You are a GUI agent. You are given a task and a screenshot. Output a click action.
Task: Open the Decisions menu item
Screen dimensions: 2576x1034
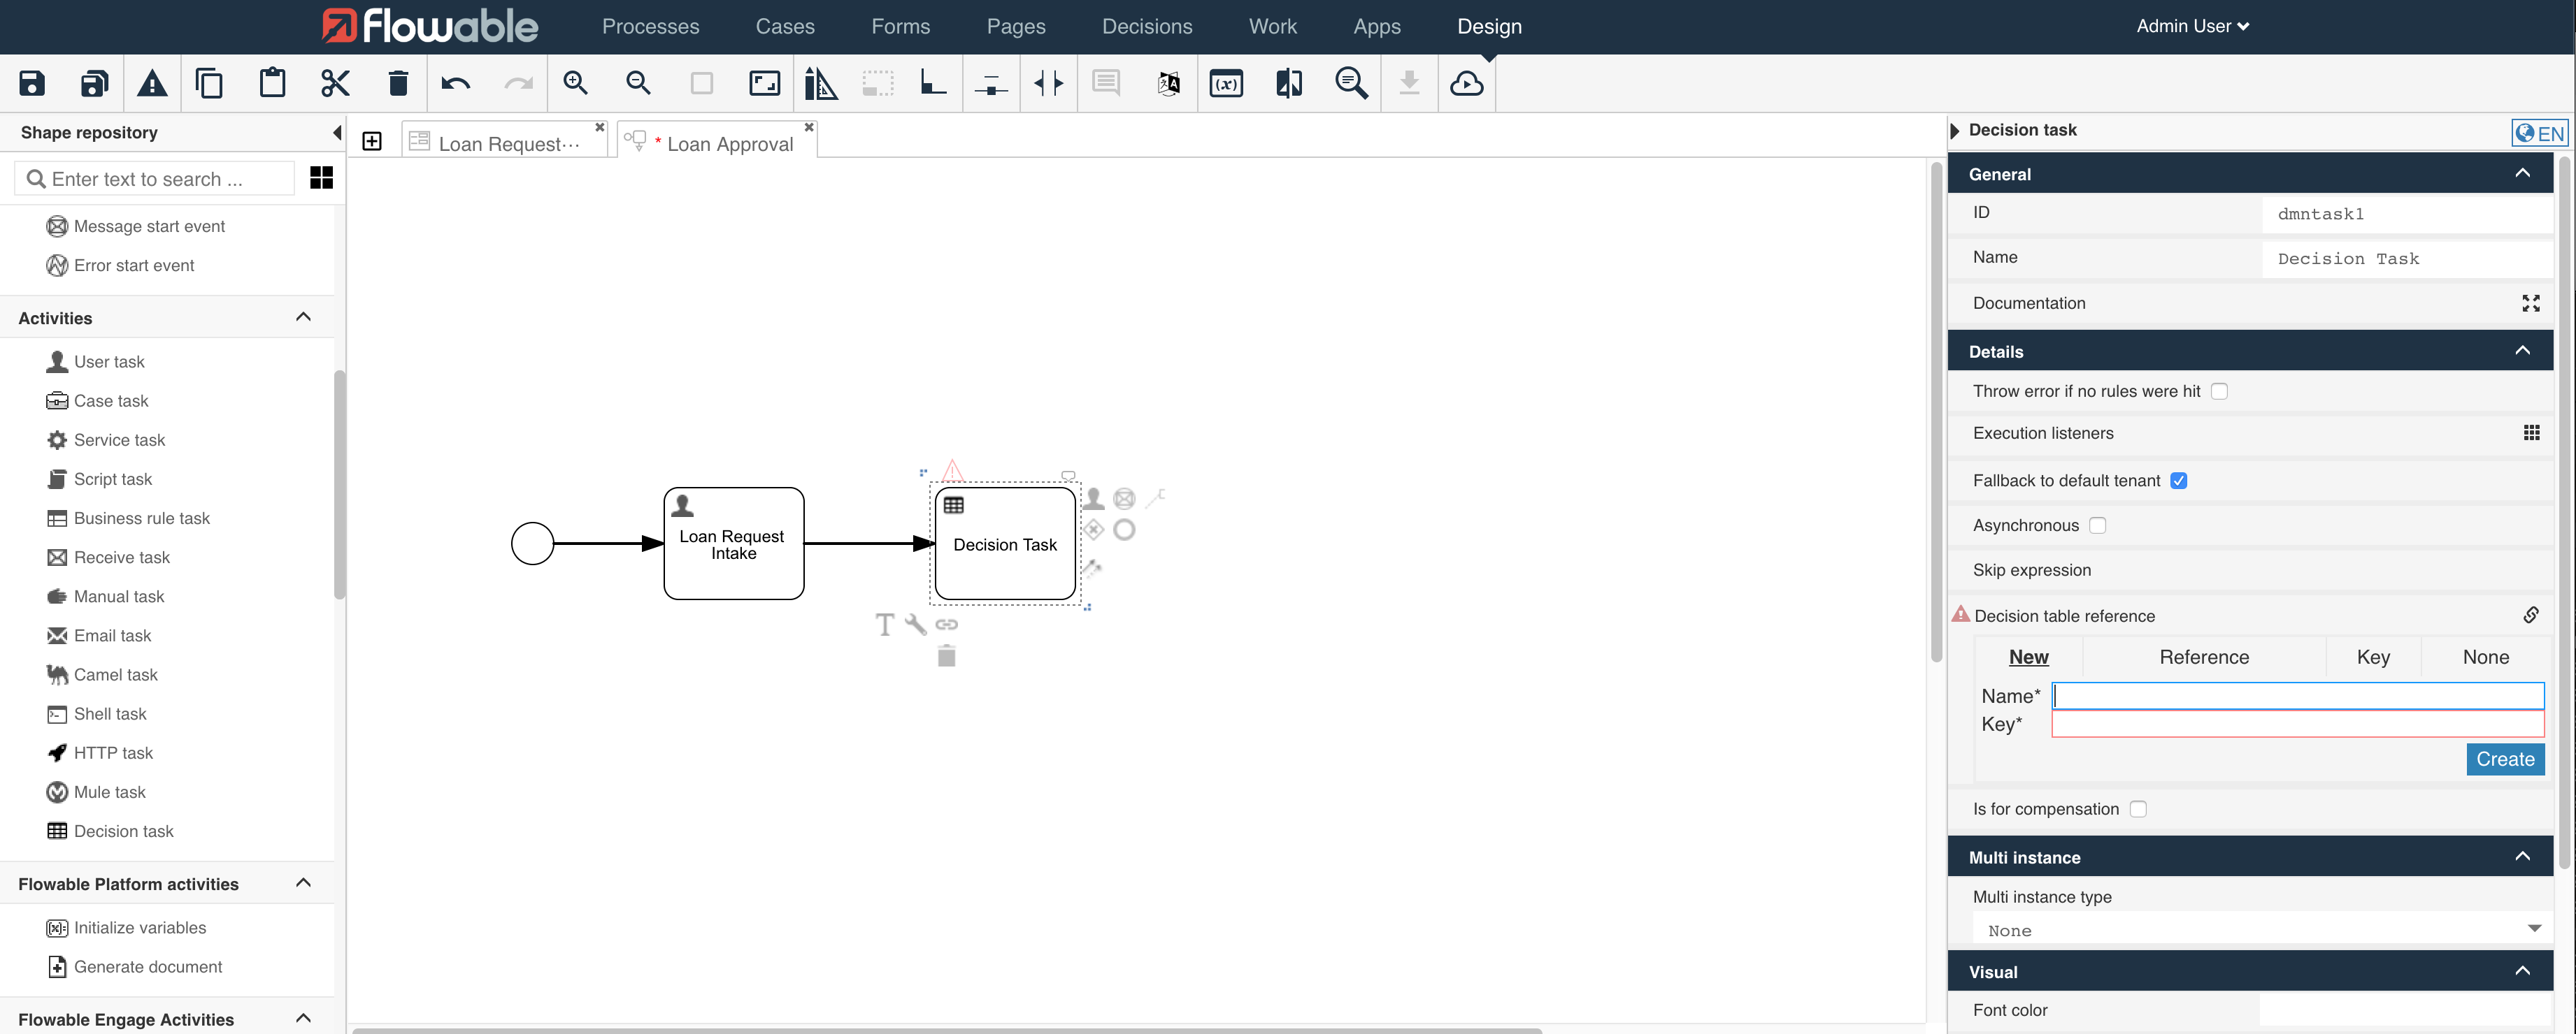pyautogui.click(x=1146, y=26)
